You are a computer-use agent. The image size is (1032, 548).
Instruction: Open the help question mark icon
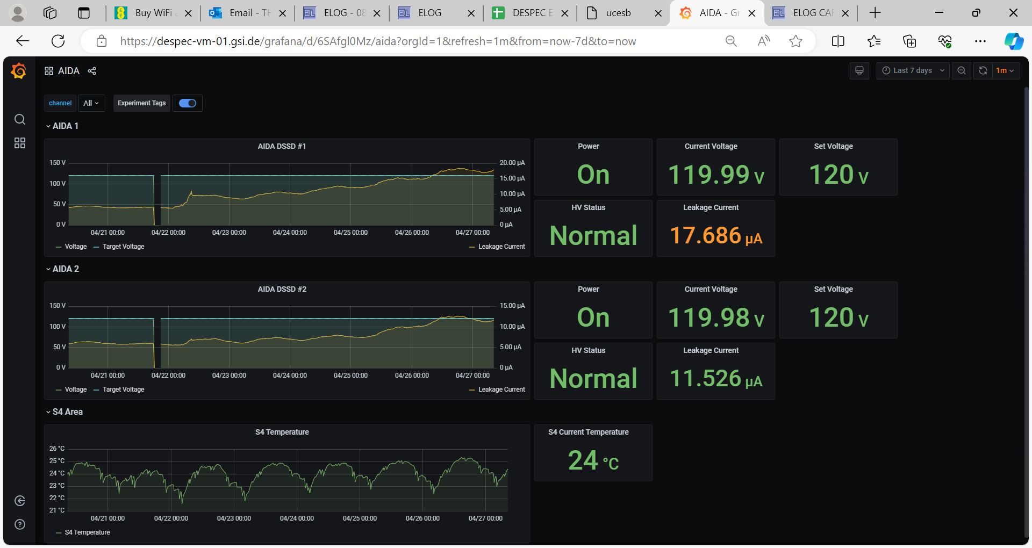(x=20, y=524)
